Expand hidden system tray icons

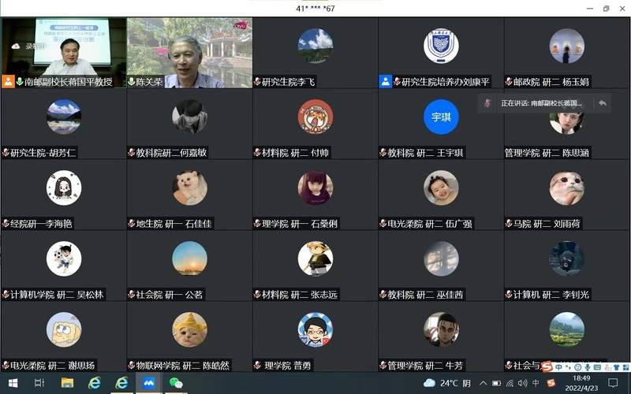point(484,383)
